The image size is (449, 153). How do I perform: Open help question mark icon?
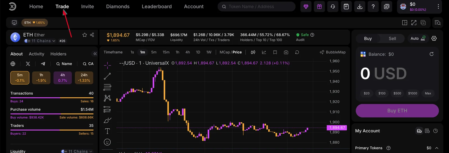point(373,6)
